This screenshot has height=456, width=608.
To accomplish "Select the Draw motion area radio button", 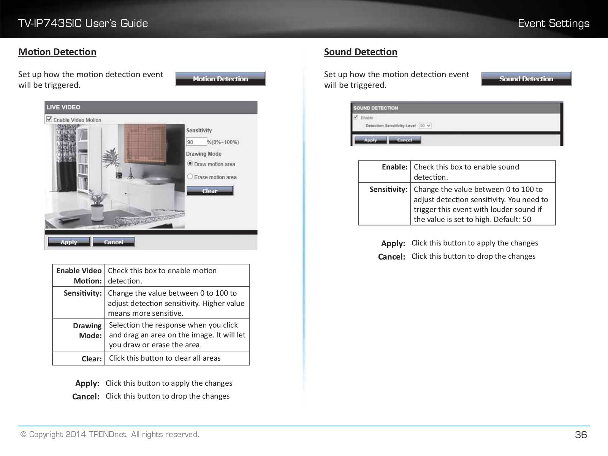I will click(190, 164).
